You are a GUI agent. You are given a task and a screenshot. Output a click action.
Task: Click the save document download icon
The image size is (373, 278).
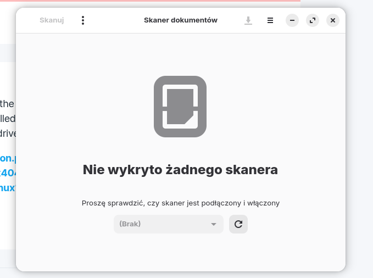[248, 20]
